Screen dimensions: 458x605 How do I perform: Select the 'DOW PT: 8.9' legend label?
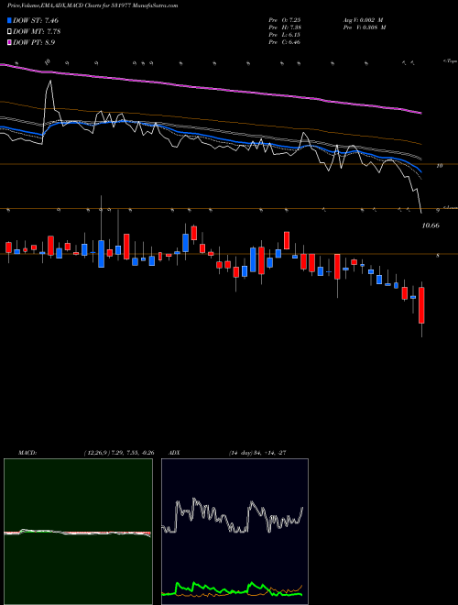point(34,42)
